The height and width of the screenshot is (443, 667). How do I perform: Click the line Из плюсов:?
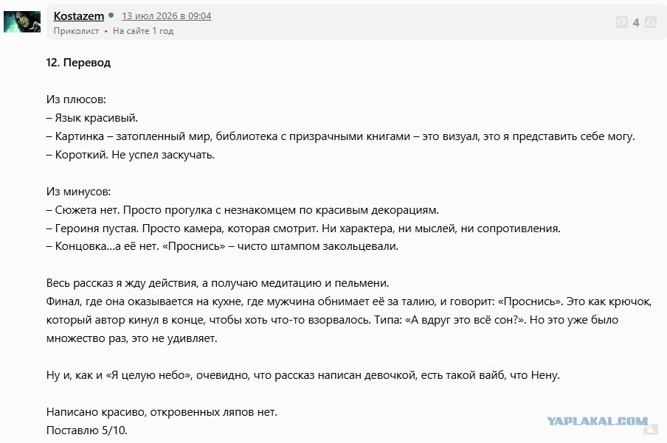pyautogui.click(x=76, y=100)
